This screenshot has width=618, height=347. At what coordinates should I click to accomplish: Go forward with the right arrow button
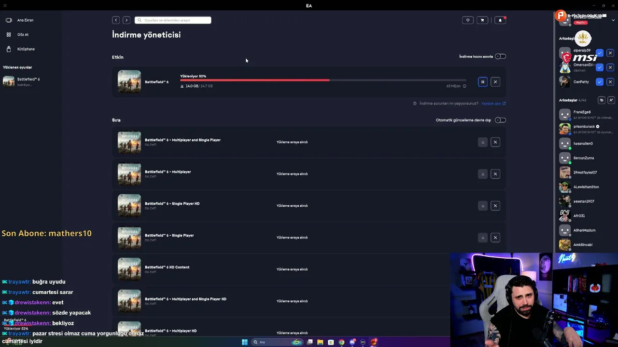coord(126,20)
